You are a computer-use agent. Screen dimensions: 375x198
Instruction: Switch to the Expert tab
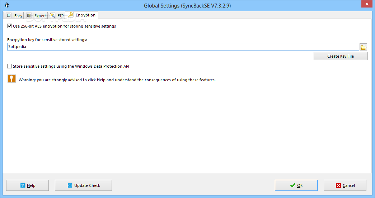tap(36, 15)
